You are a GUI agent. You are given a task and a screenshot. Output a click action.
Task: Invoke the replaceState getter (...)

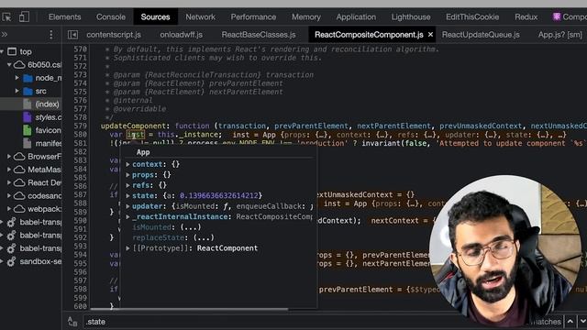[x=204, y=237]
